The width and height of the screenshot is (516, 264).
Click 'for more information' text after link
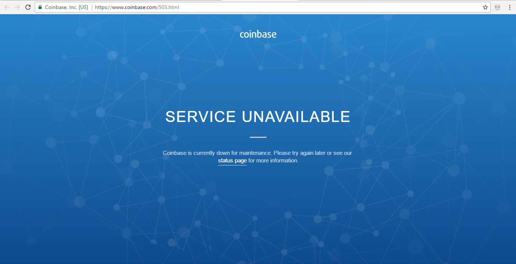click(273, 161)
